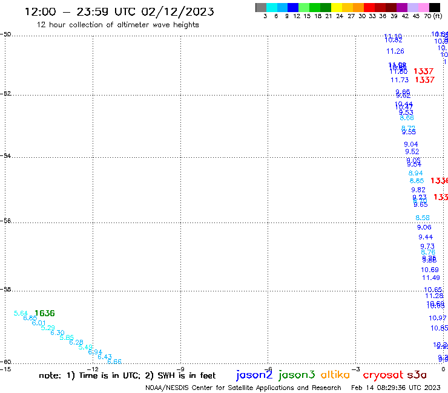Click the wave height value '9.04'
Image resolution: width=448 pixels, height=393 pixels.
coord(411,145)
